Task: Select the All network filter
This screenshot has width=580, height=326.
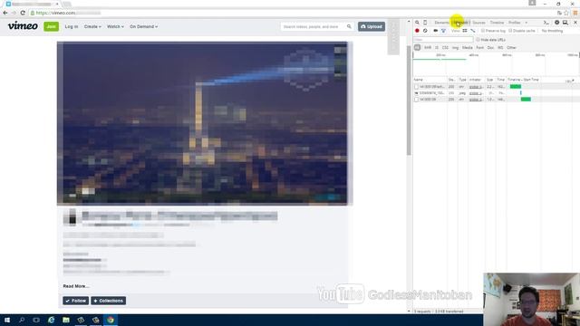Action: [417, 48]
